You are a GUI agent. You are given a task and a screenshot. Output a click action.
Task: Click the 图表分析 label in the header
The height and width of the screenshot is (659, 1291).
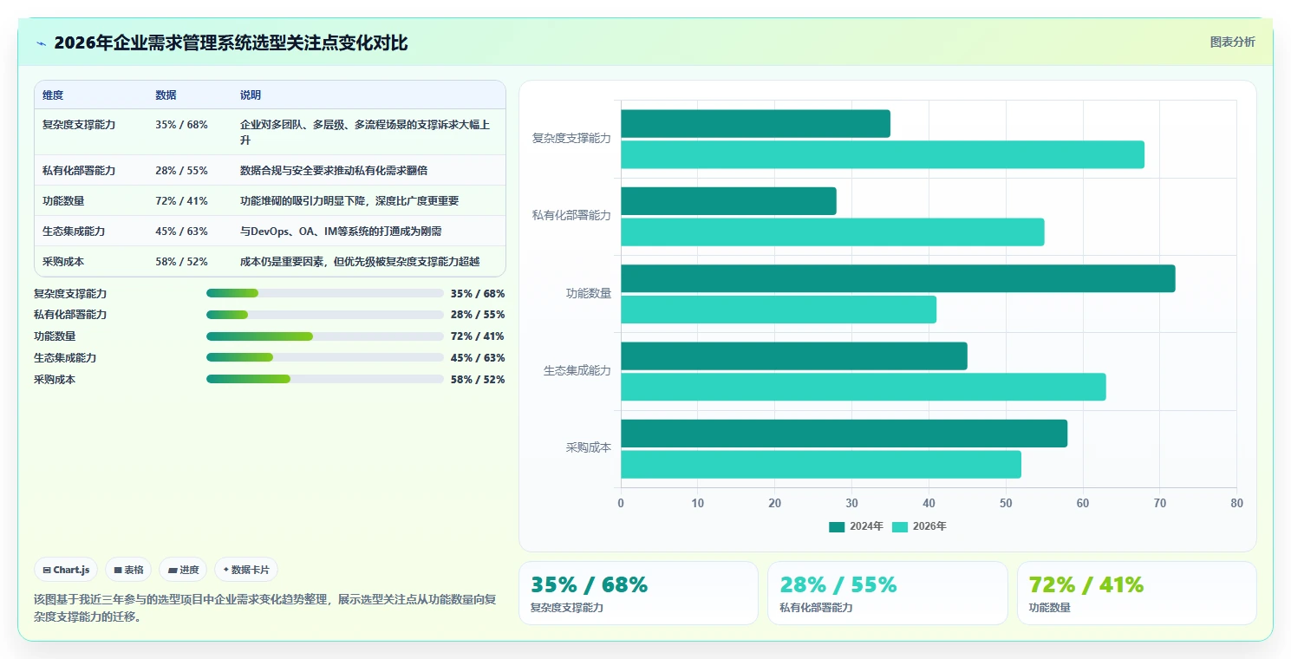pyautogui.click(x=1232, y=42)
